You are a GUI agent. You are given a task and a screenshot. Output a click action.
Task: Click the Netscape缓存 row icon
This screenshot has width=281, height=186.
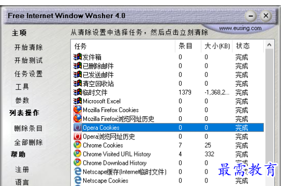click(x=78, y=172)
